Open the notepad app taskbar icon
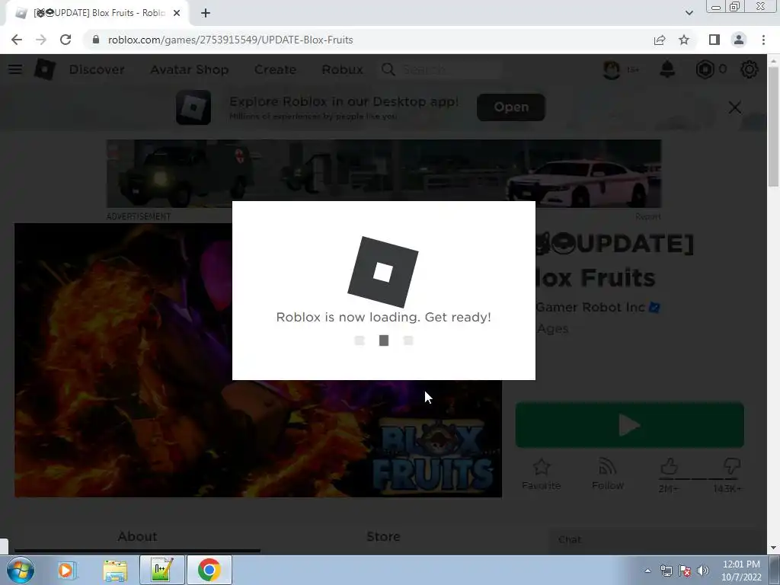Screen dimensions: 780x585 [x=162, y=570]
